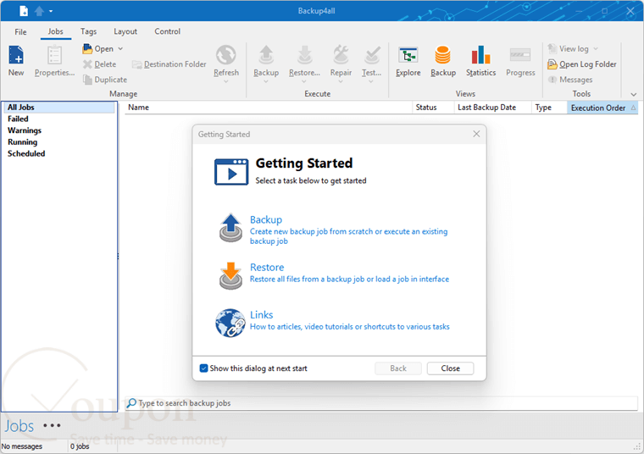Expand the Restore dropdown arrow
The image size is (644, 454).
pos(304,81)
